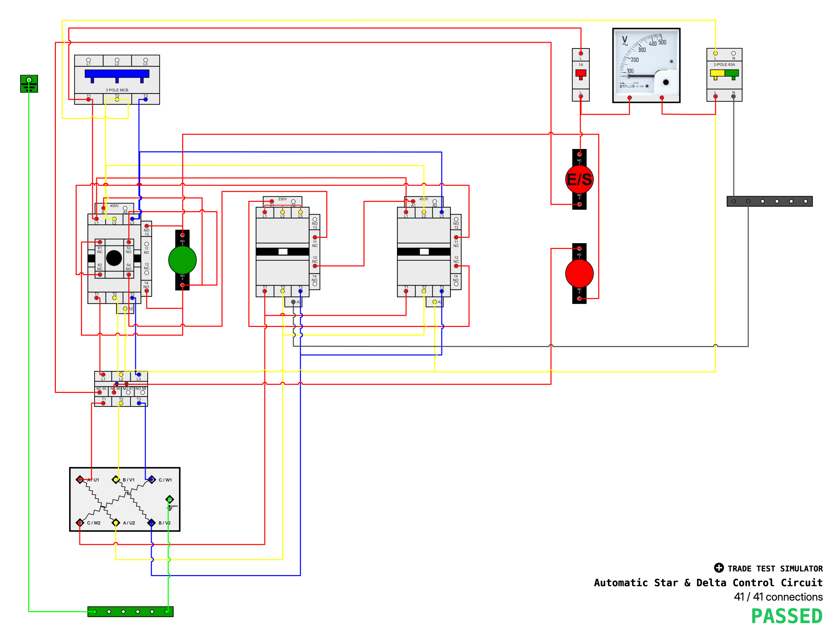Click the empty NO 13 terminal of 230V contactor
This screenshot has height=637, width=833.
pos(315,219)
